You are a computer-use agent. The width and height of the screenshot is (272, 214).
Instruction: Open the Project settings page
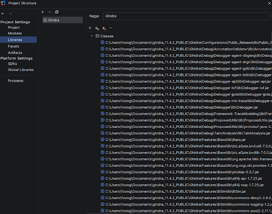tap(14, 28)
